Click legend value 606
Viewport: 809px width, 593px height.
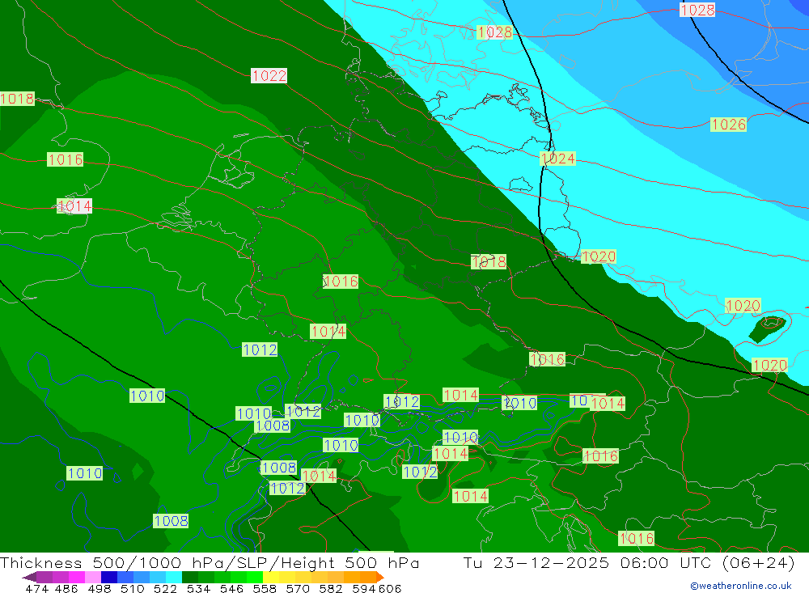coord(390,588)
